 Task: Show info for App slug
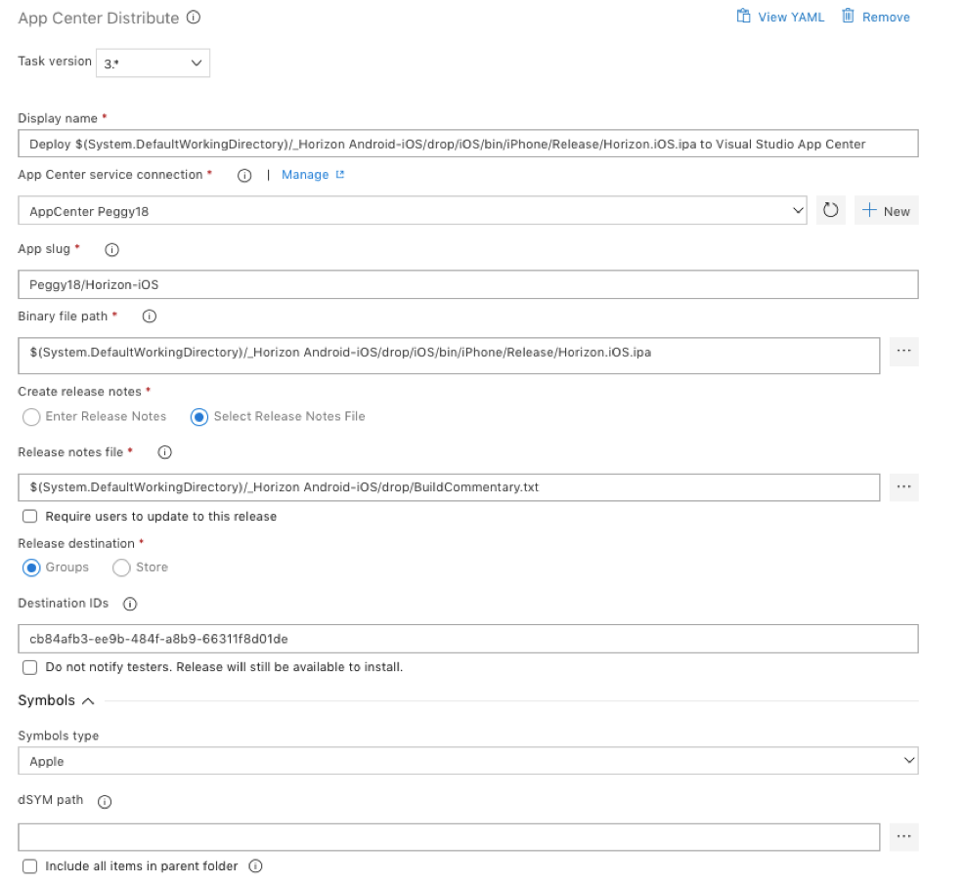pos(111,250)
